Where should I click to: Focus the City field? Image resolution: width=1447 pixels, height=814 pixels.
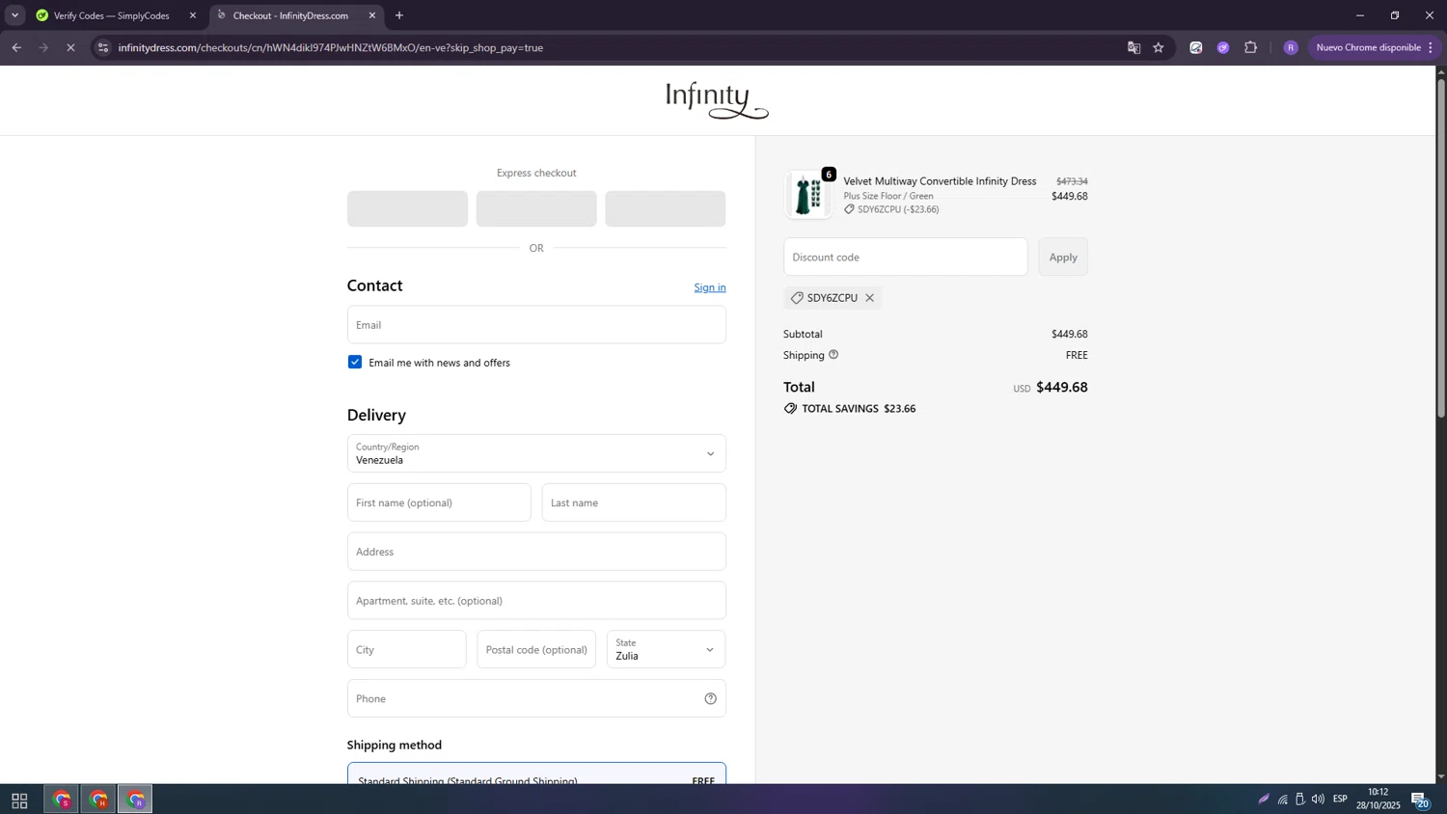[406, 649]
